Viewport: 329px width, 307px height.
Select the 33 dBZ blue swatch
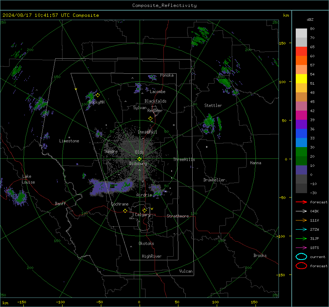tap(301, 133)
